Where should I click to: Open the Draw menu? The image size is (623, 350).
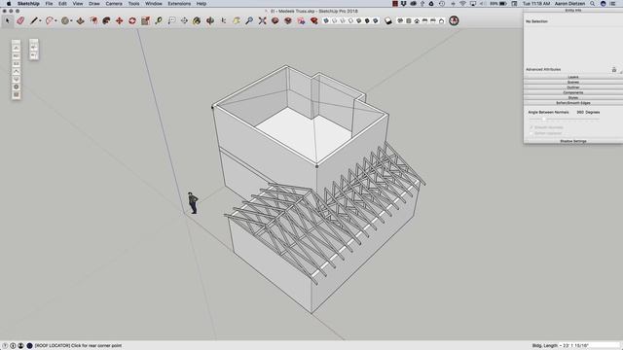[94, 4]
